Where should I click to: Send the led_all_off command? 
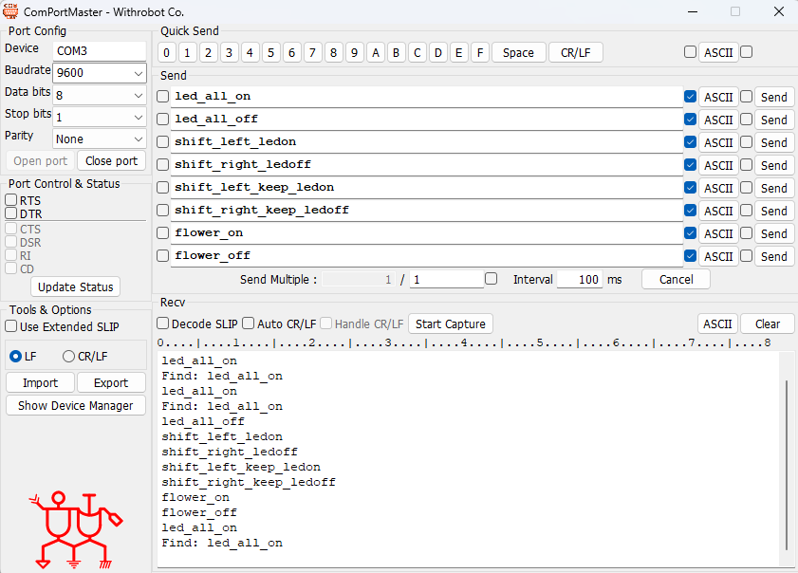coord(774,120)
